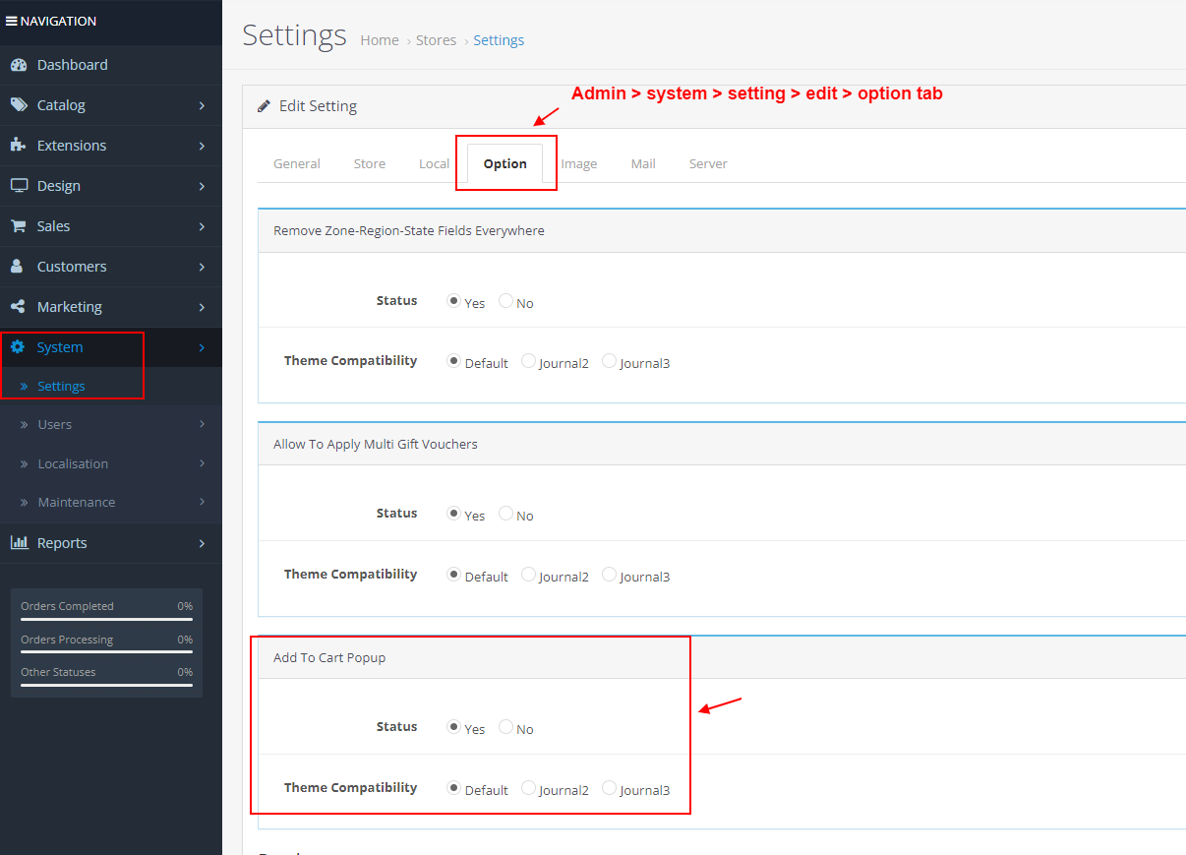Switch to the Mail tab
The width and height of the screenshot is (1186, 855).
coord(643,163)
